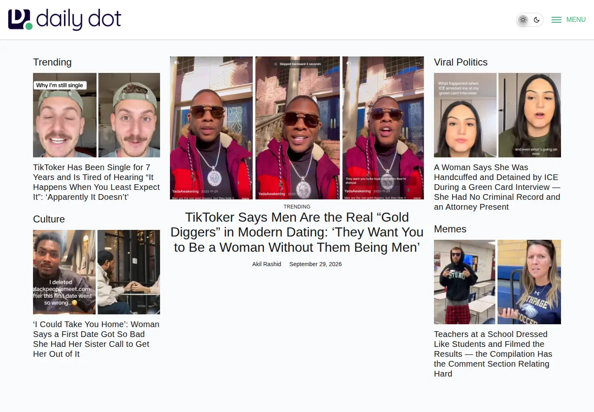
Task: Click the Daily Dot logo
Action: 65,19
